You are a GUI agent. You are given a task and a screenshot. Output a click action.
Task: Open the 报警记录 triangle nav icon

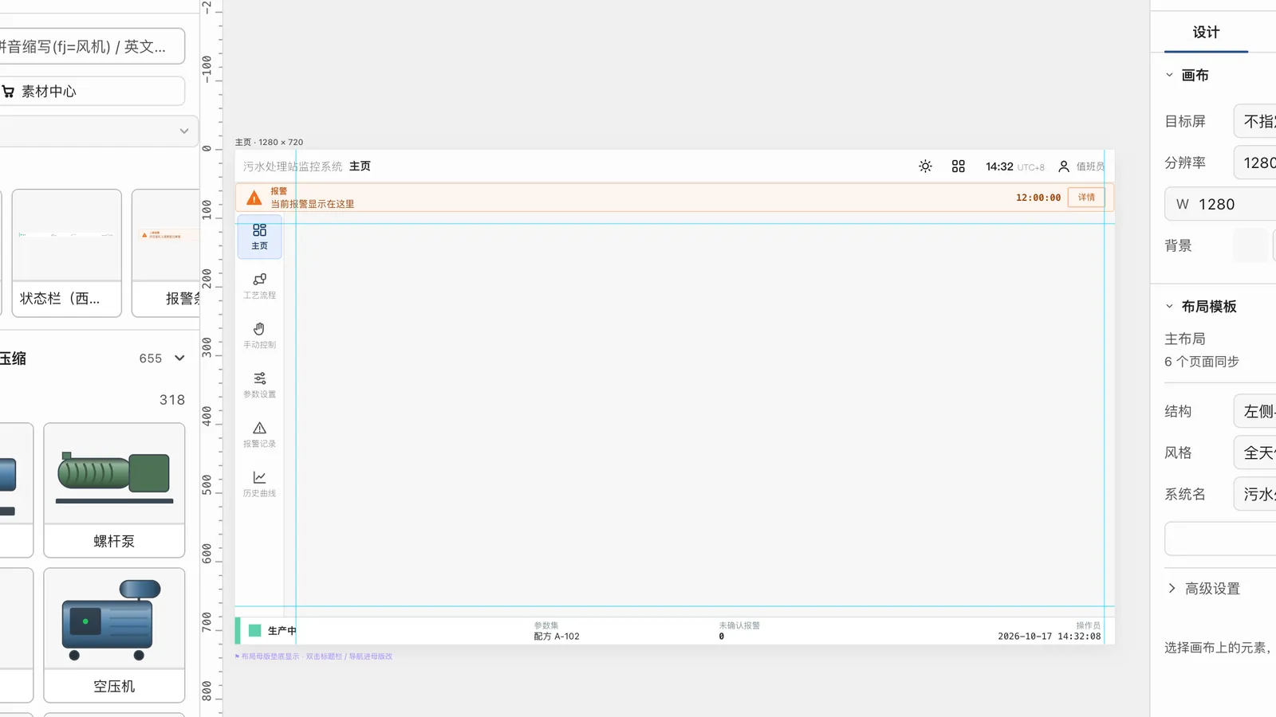click(260, 434)
